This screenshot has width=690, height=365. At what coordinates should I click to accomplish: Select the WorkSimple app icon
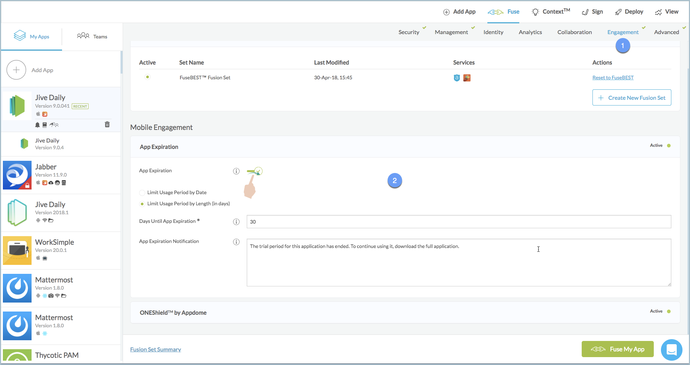(x=17, y=251)
